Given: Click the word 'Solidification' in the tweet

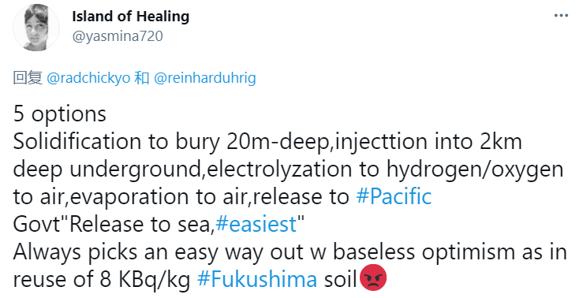Looking at the screenshot, I should coord(77,142).
